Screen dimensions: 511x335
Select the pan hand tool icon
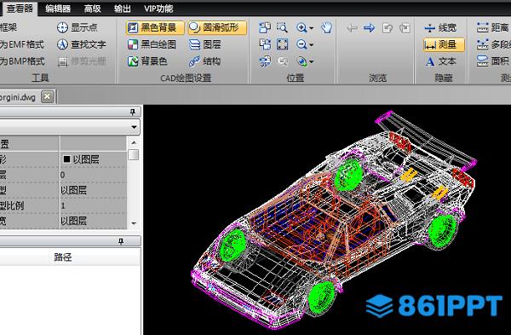(x=326, y=28)
